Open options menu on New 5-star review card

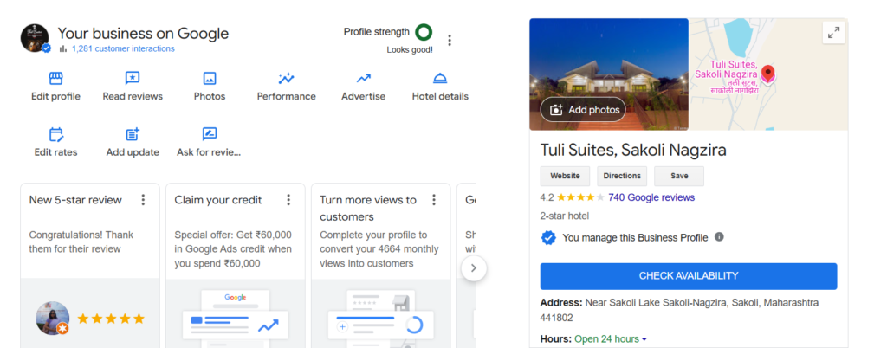[143, 200]
